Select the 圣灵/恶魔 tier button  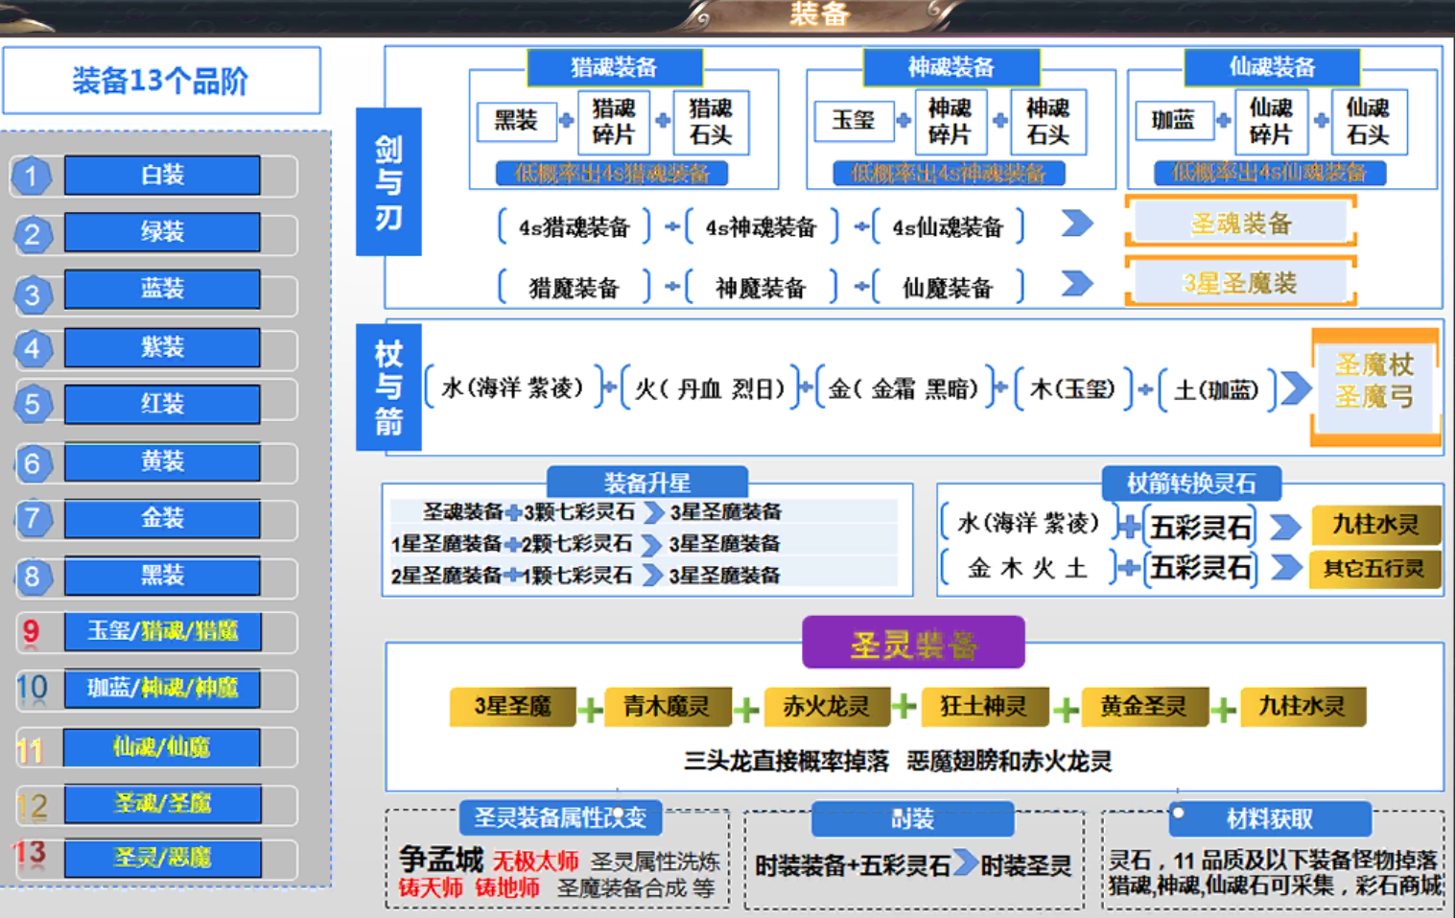162,858
